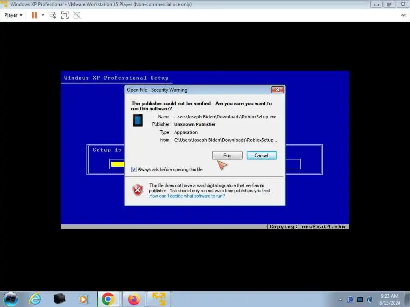Close the Open File Security Warning dialog

click(x=277, y=90)
